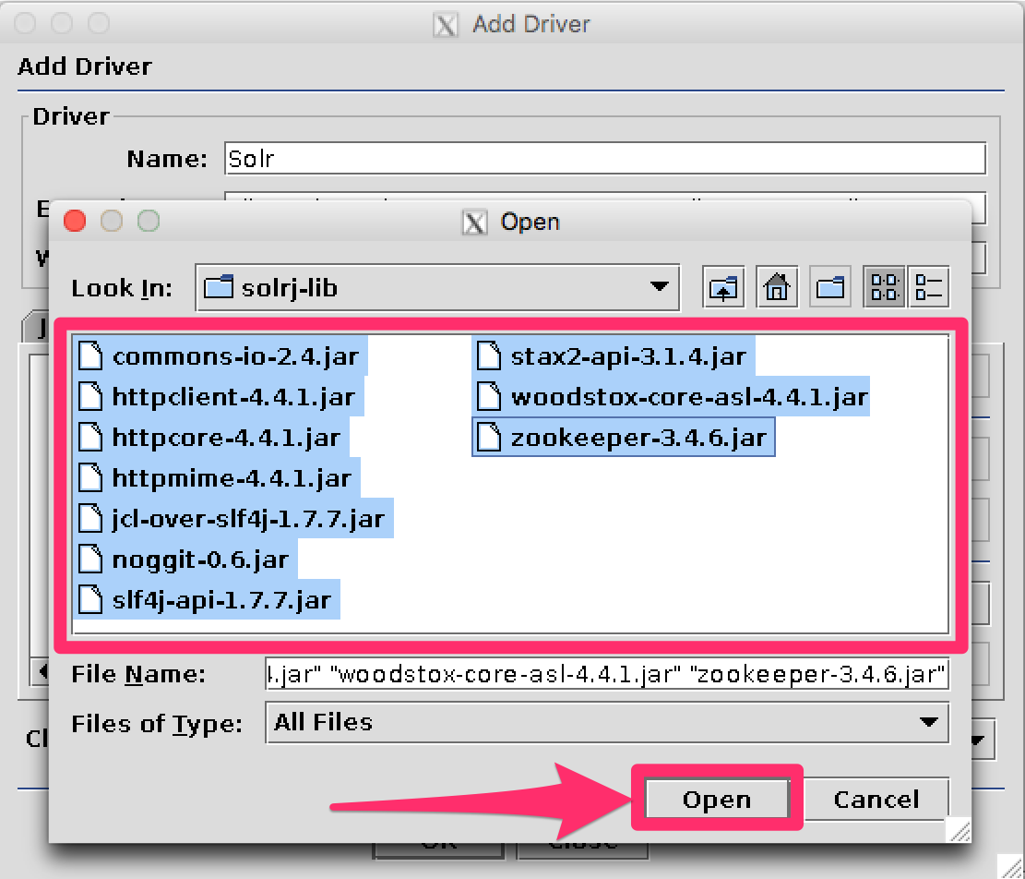Image resolution: width=1025 pixels, height=879 pixels.
Task: Click the driver Name field containing Solr
Action: point(605,159)
